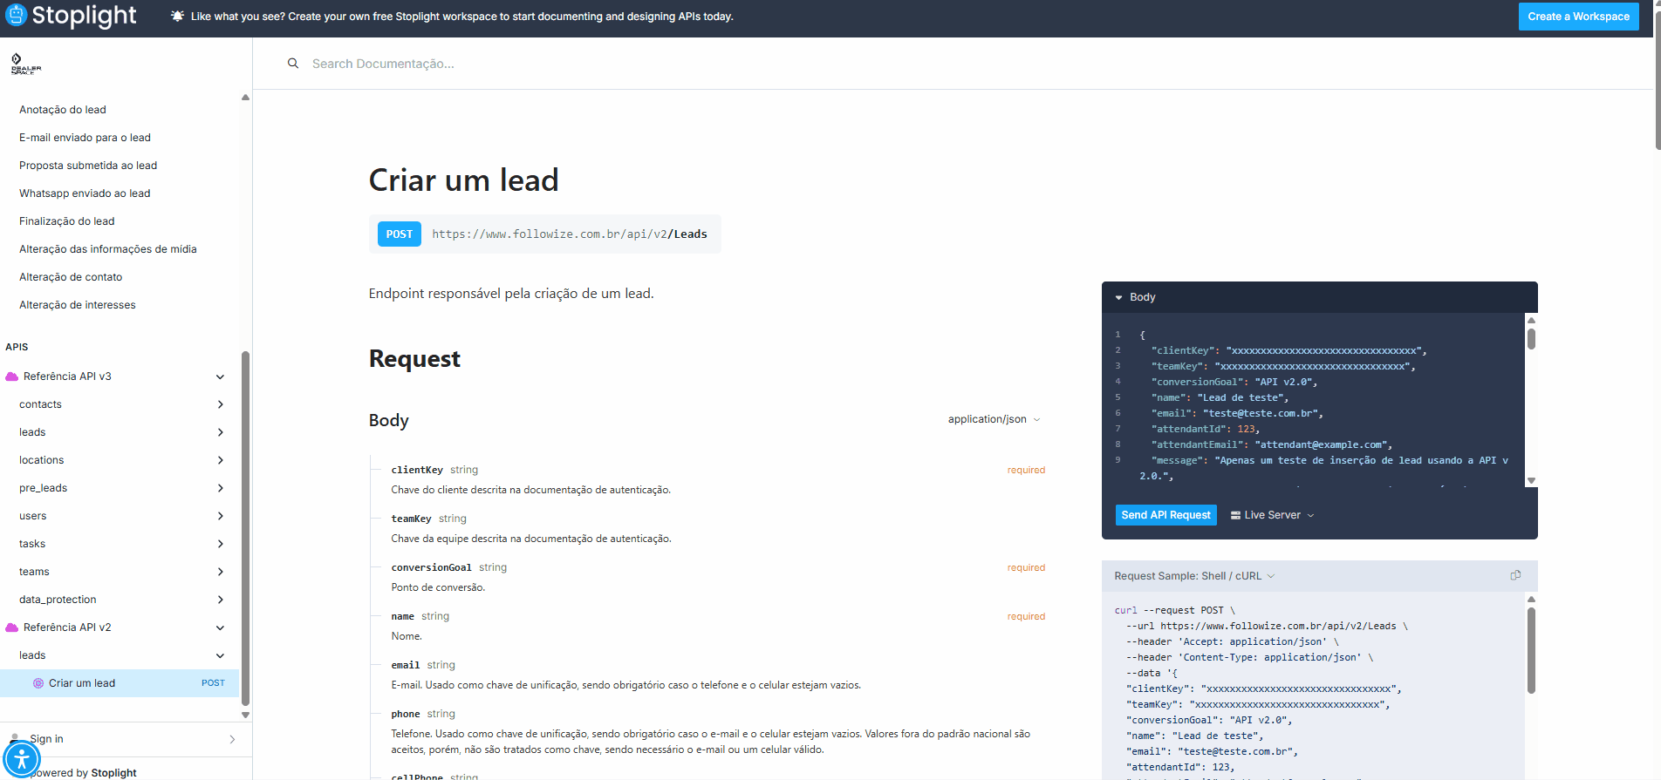
Task: Collapse the leads group under API v2
Action: click(220, 655)
